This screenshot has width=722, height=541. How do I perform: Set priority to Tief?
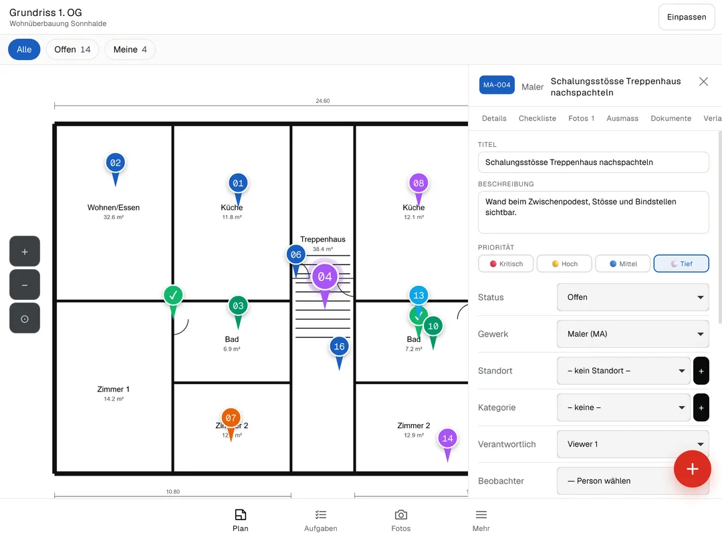(x=681, y=264)
